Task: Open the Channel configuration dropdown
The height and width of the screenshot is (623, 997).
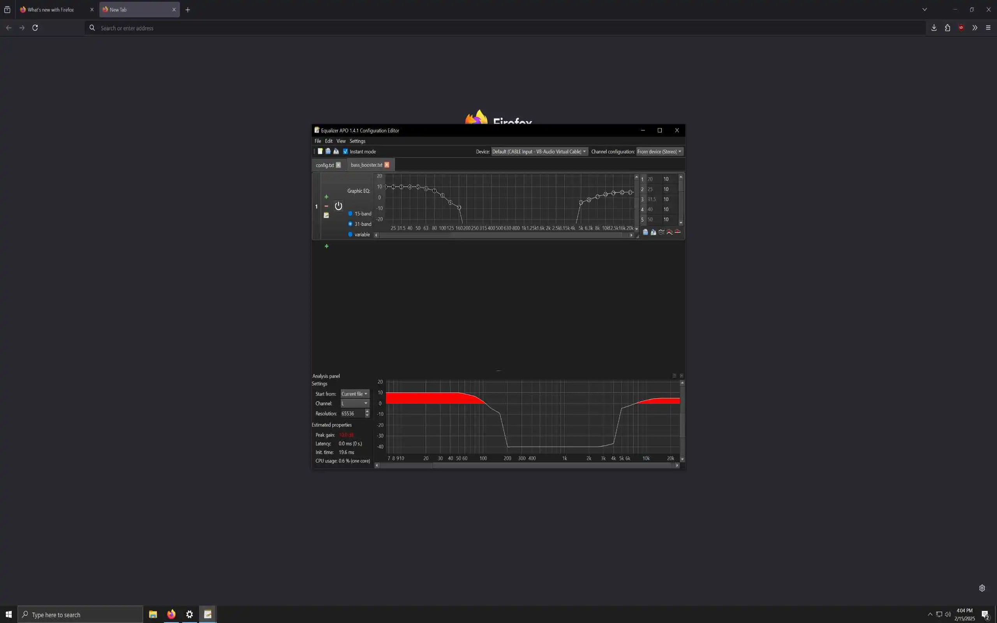Action: [x=660, y=151]
